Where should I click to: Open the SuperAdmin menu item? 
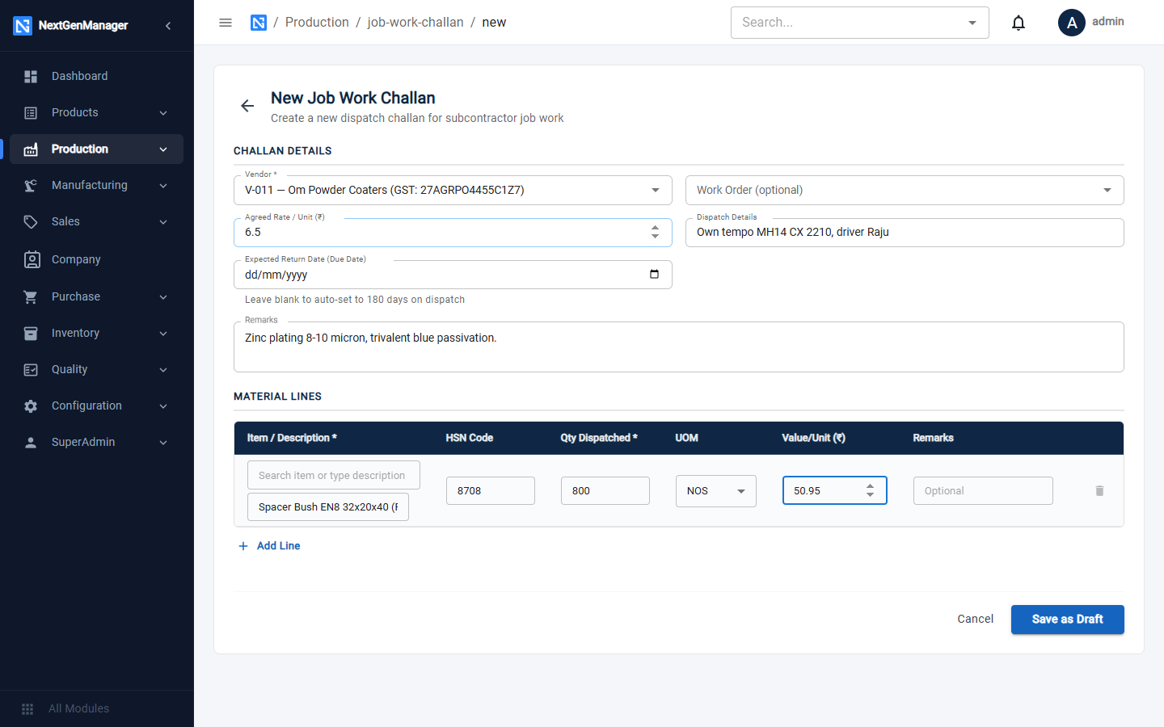96,442
